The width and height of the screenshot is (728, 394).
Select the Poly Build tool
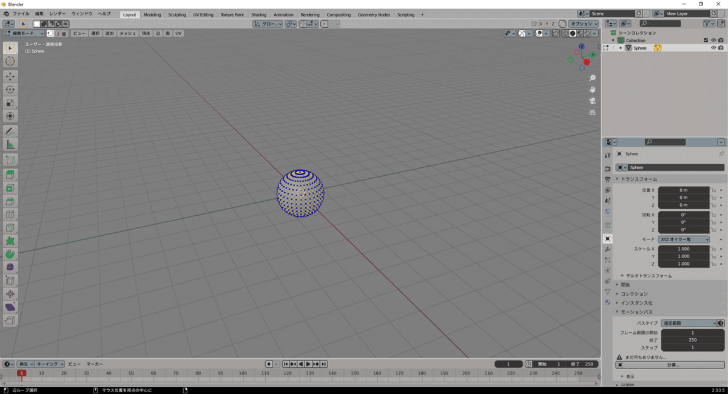click(10, 241)
